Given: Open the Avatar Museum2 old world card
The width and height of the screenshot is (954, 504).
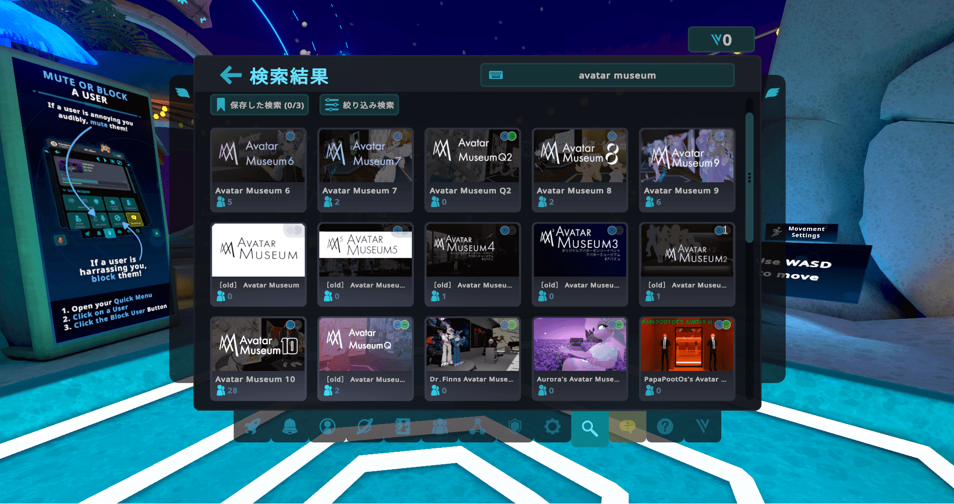Looking at the screenshot, I should pos(687,264).
